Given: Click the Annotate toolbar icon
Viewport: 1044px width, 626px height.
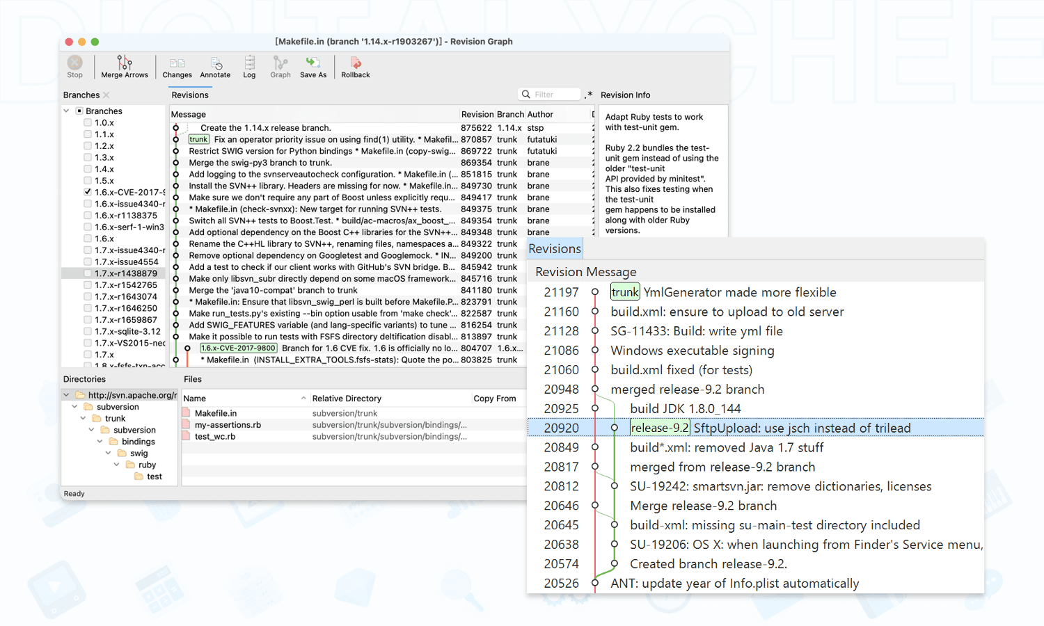Looking at the screenshot, I should (215, 66).
